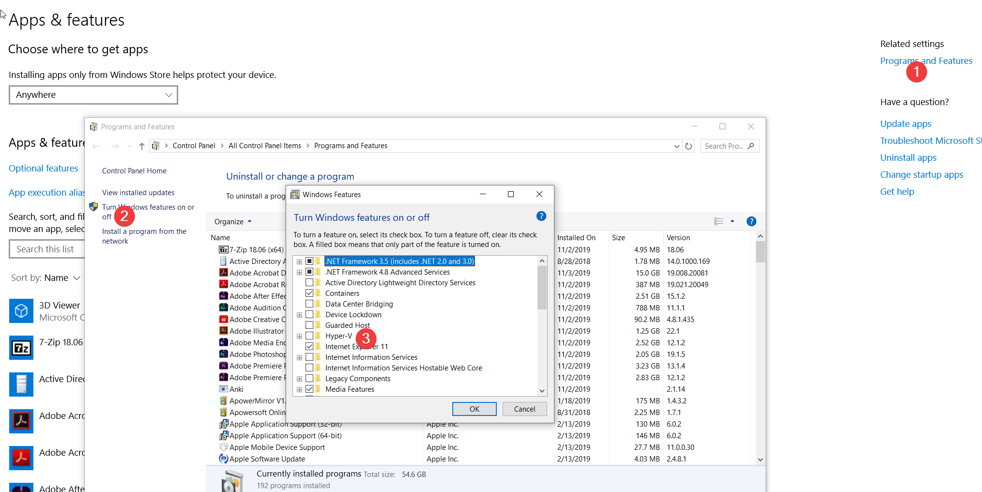Uncheck the Internet Explorer 11 checkbox
This screenshot has height=492, width=982.
click(309, 346)
